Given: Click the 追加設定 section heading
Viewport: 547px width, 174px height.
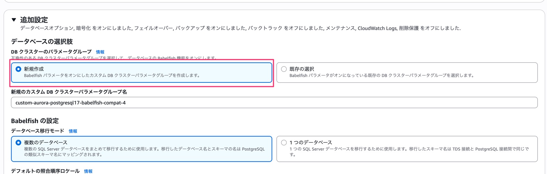Looking at the screenshot, I should tap(34, 20).
